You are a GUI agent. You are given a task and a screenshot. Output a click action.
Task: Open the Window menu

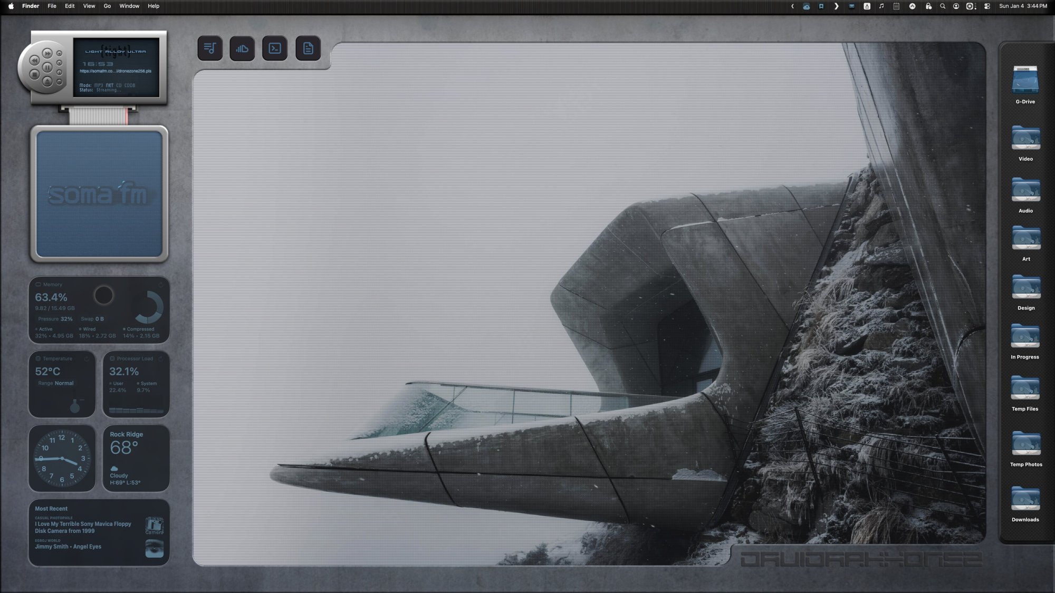point(129,6)
